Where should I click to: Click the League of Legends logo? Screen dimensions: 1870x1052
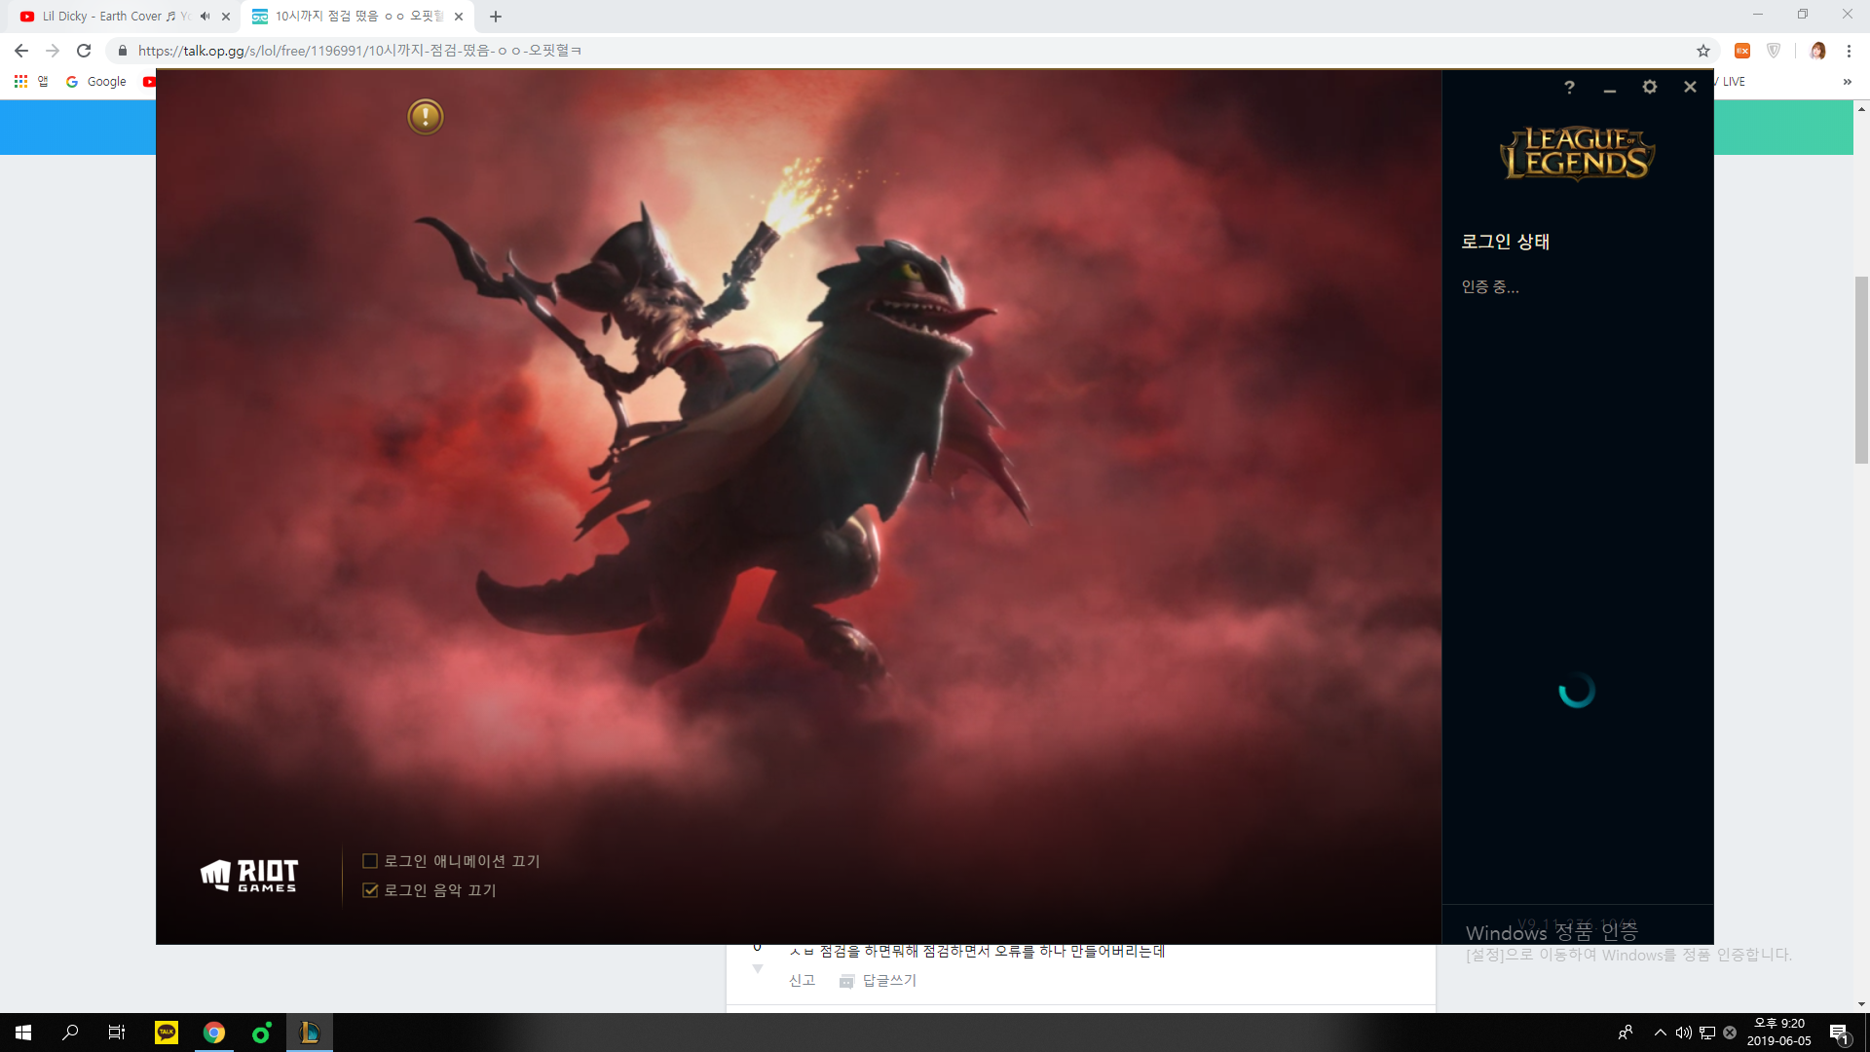[x=1577, y=154]
